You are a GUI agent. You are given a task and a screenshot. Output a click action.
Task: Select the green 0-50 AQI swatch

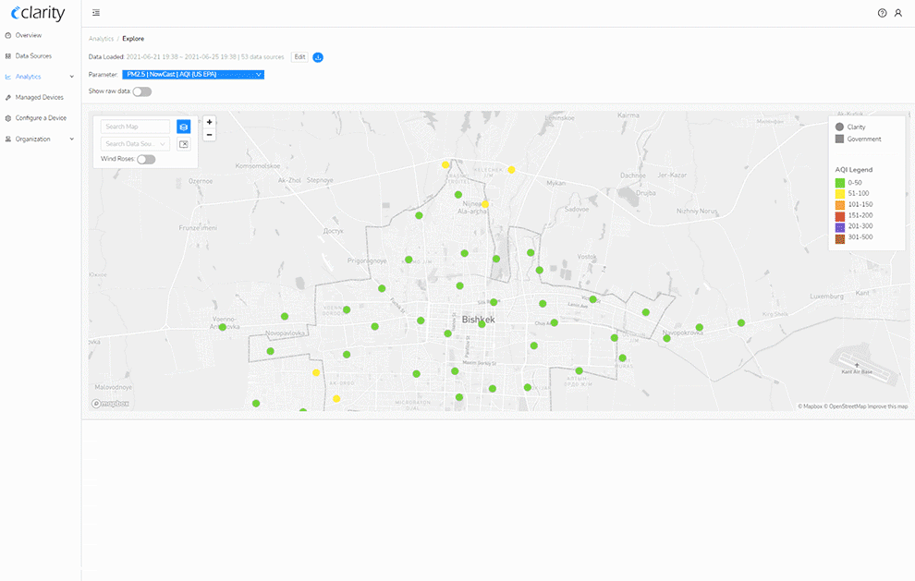[x=842, y=182]
